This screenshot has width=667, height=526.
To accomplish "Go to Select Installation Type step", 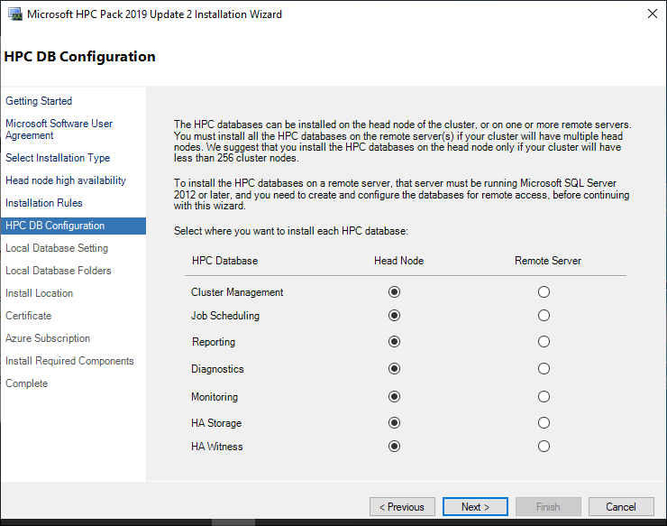I will pyautogui.click(x=58, y=158).
